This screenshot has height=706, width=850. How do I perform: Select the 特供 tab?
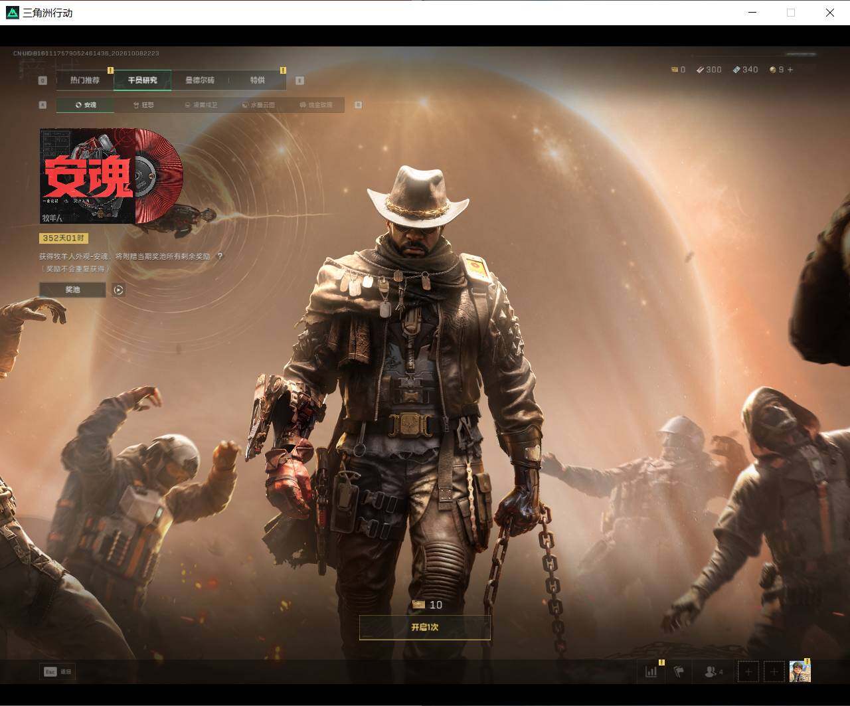(x=258, y=80)
